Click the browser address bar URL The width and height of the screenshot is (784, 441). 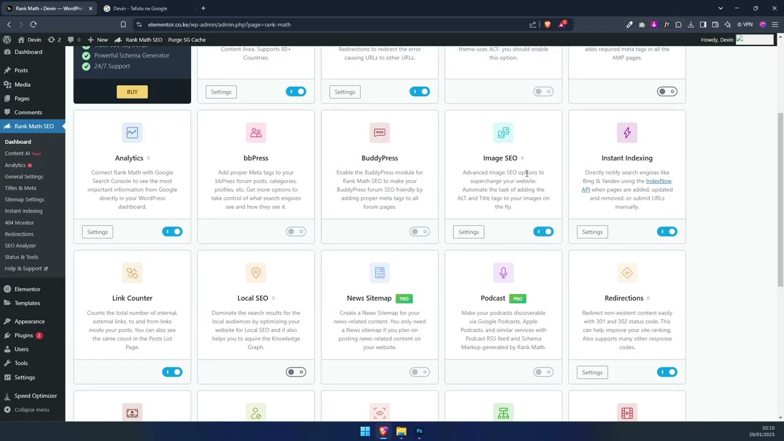pyautogui.click(x=219, y=24)
